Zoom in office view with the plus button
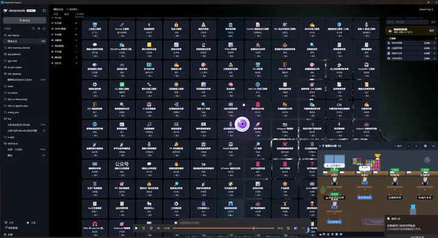Screen dimensions: 438x238 [416, 146]
